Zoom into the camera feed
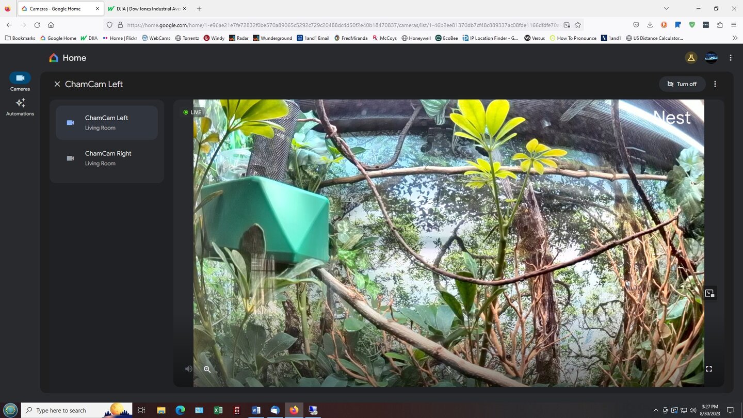The height and width of the screenshot is (418, 743). click(207, 369)
